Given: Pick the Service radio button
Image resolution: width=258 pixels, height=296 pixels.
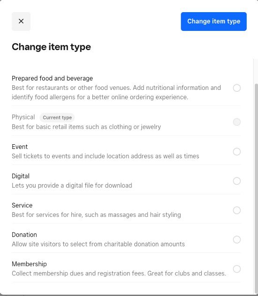Looking at the screenshot, I should pyautogui.click(x=236, y=210).
